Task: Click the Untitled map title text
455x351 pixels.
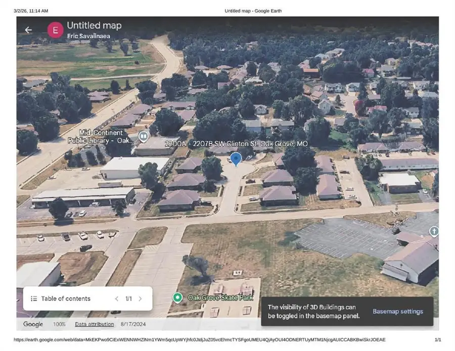Action: (94, 25)
